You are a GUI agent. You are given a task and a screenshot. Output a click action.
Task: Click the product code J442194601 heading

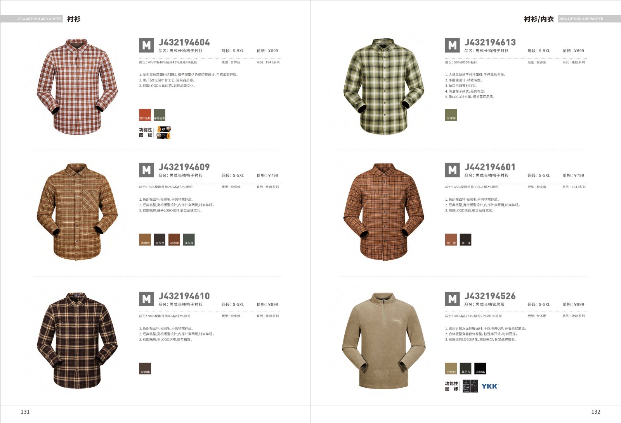(x=490, y=167)
